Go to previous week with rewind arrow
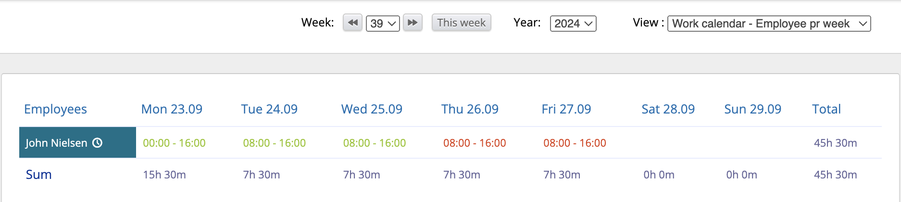 tap(352, 23)
